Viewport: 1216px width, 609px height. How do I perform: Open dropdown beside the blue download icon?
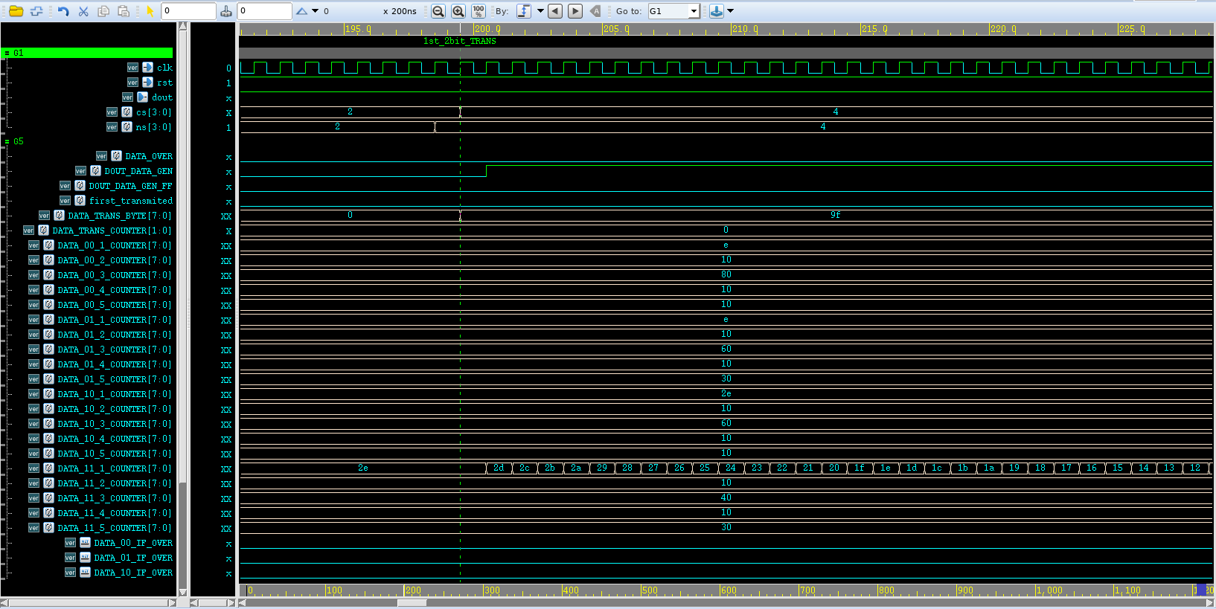pos(730,11)
